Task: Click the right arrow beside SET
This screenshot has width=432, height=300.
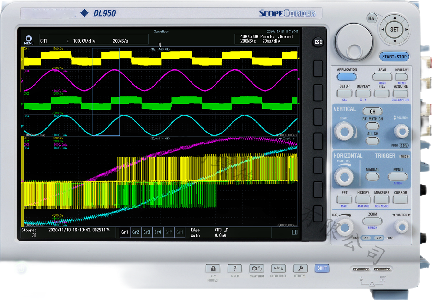Action: pyautogui.click(x=407, y=29)
